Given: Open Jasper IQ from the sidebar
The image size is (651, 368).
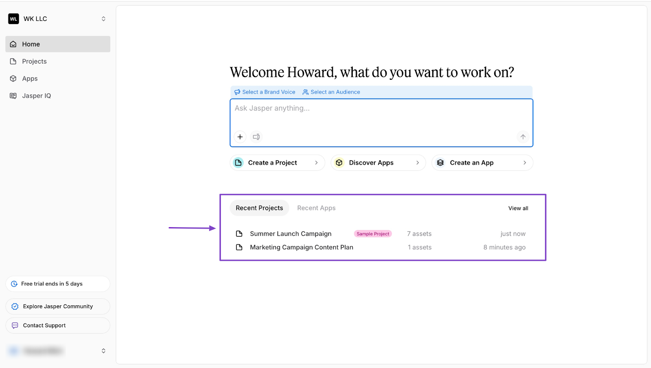Looking at the screenshot, I should pos(58,96).
